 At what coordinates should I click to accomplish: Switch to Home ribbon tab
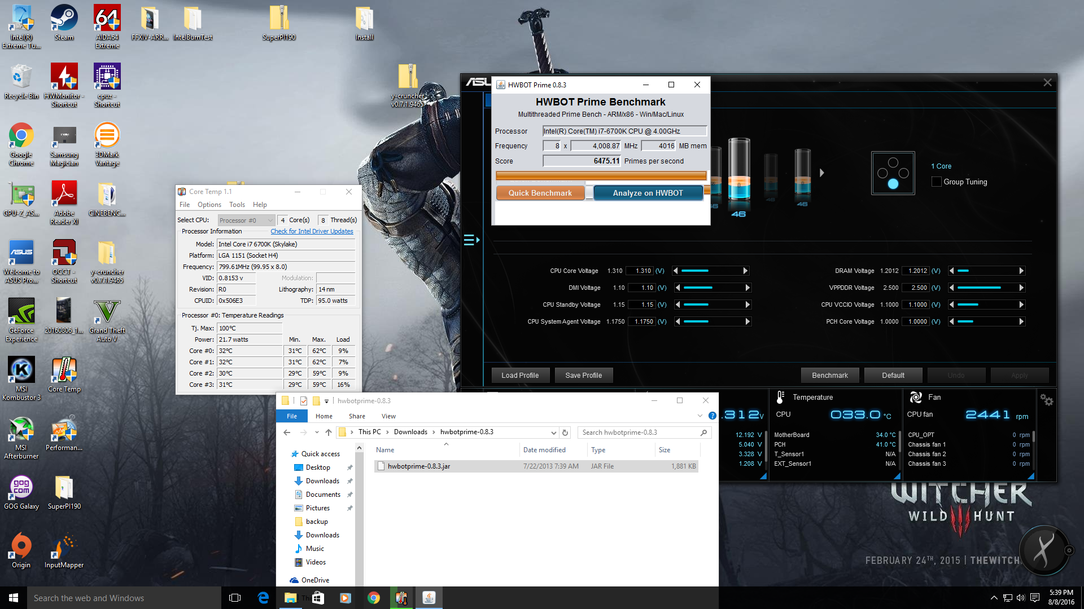coord(324,416)
